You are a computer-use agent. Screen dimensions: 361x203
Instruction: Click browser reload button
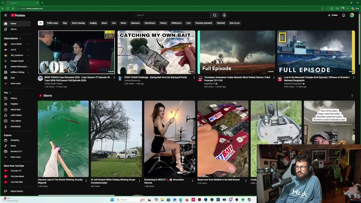tap(8, 8)
